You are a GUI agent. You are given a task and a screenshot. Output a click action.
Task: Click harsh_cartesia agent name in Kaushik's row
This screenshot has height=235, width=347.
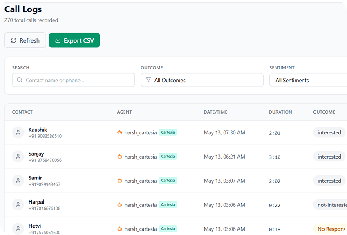click(141, 132)
